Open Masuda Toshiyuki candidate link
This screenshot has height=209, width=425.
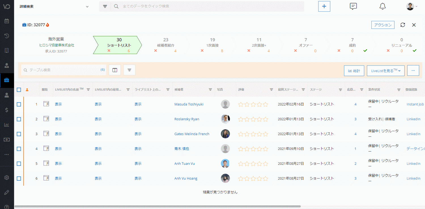(189, 104)
